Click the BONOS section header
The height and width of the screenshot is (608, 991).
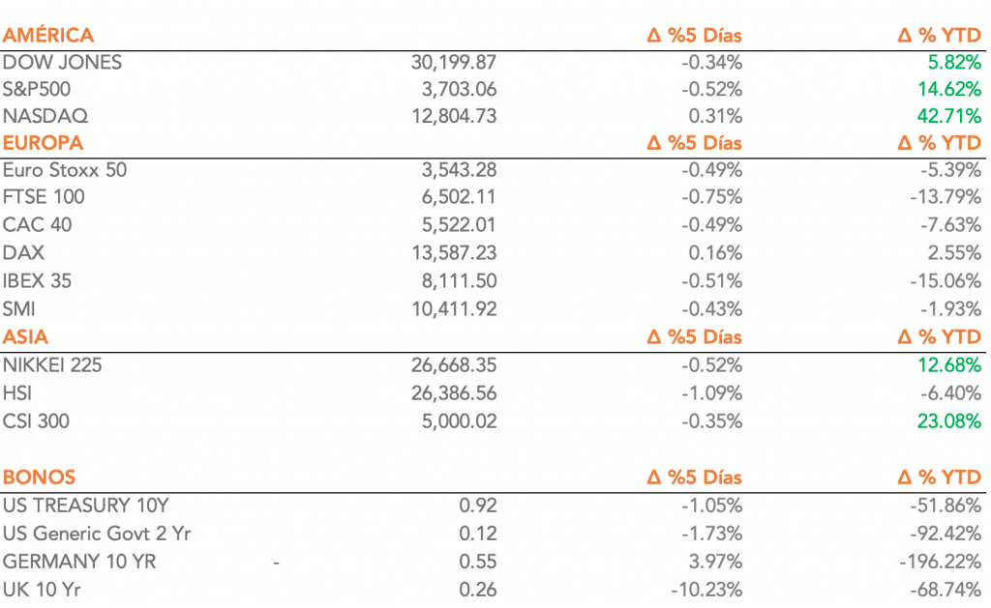40,478
